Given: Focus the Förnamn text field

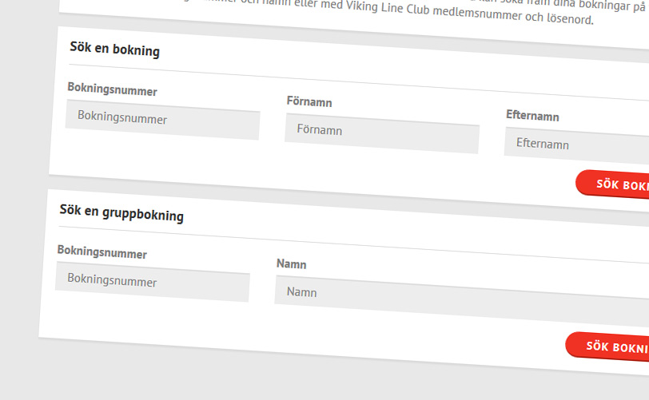Looking at the screenshot, I should click(x=381, y=133).
